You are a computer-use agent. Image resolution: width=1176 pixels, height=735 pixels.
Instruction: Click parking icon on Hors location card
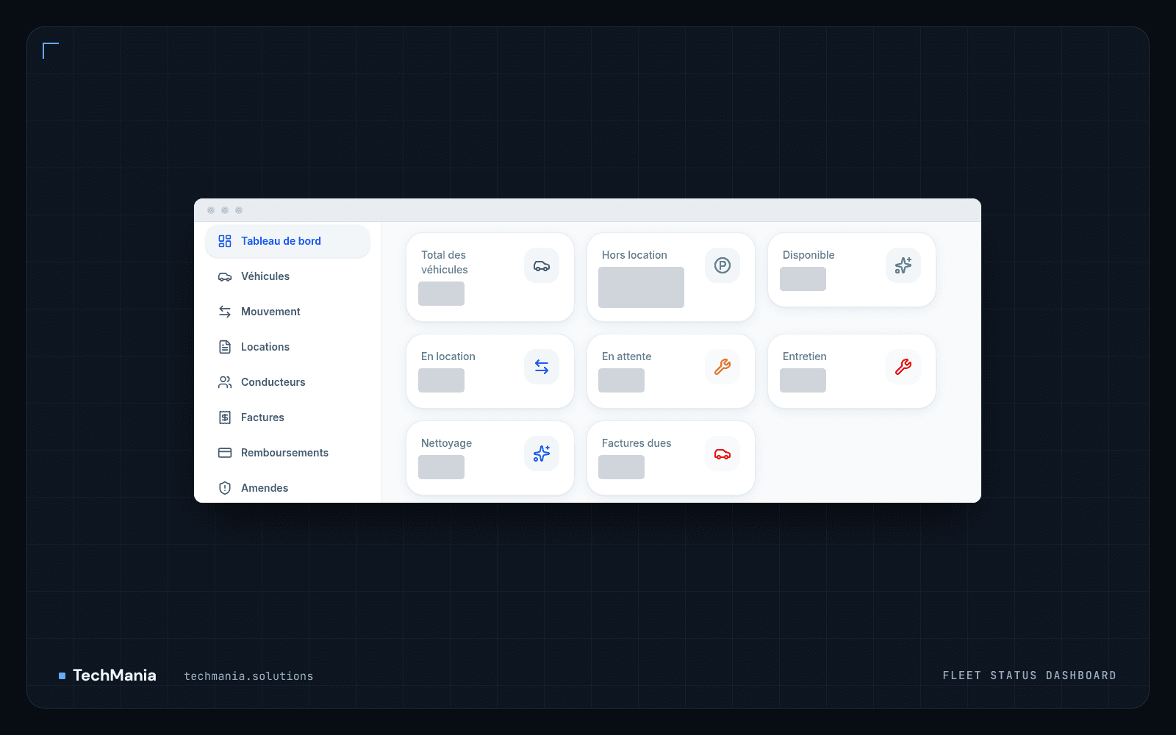coord(723,265)
